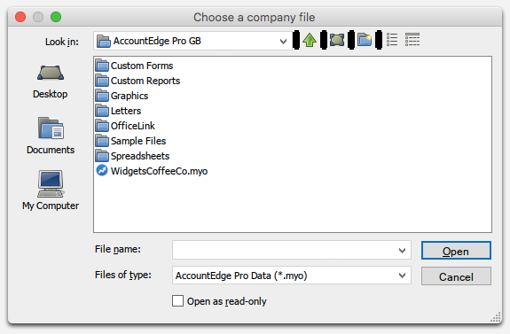
Task: Switch to list view
Action: tap(392, 40)
